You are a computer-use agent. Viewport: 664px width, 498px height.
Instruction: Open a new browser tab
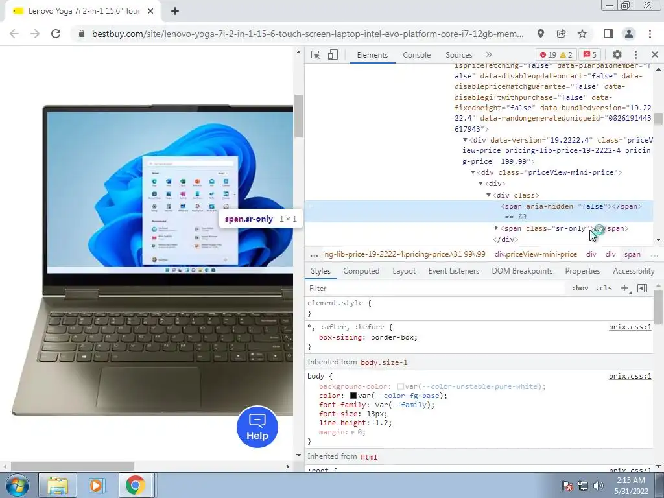click(175, 11)
